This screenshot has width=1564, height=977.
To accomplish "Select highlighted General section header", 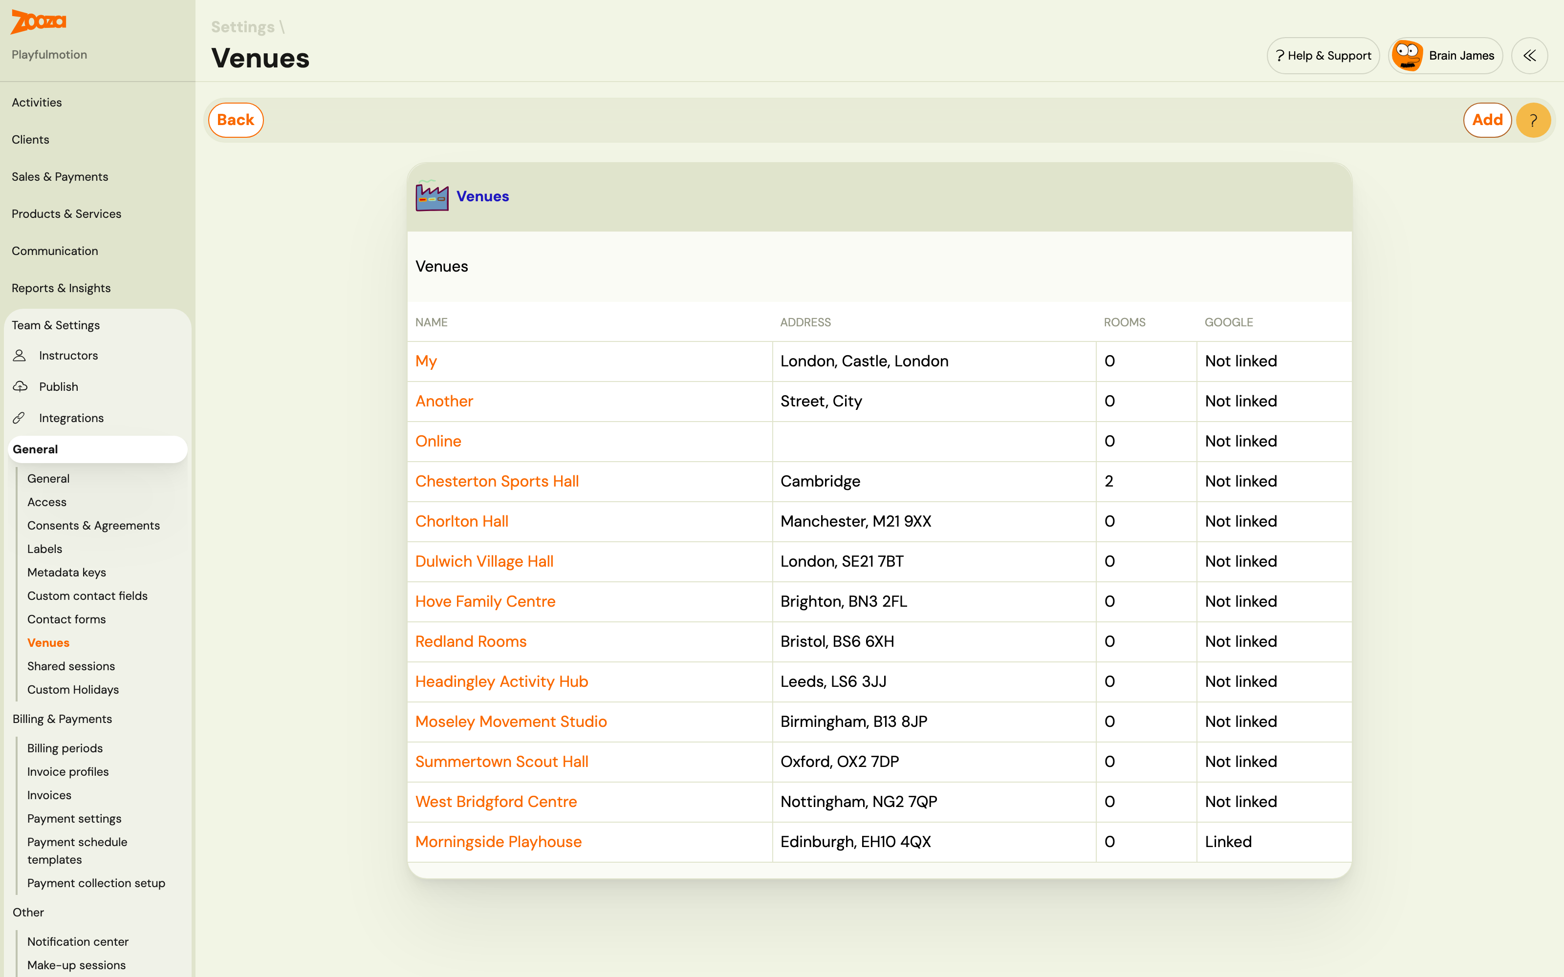I will pos(98,449).
